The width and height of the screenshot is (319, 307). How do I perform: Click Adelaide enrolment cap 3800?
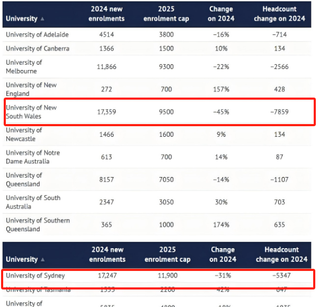(x=166, y=34)
